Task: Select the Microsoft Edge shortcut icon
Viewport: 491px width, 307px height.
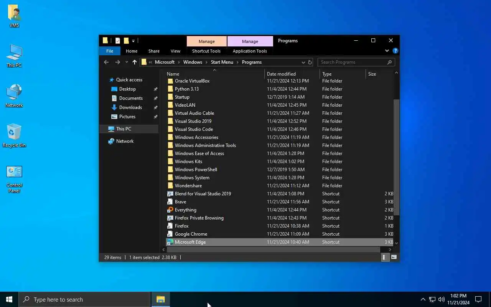Action: (x=170, y=242)
